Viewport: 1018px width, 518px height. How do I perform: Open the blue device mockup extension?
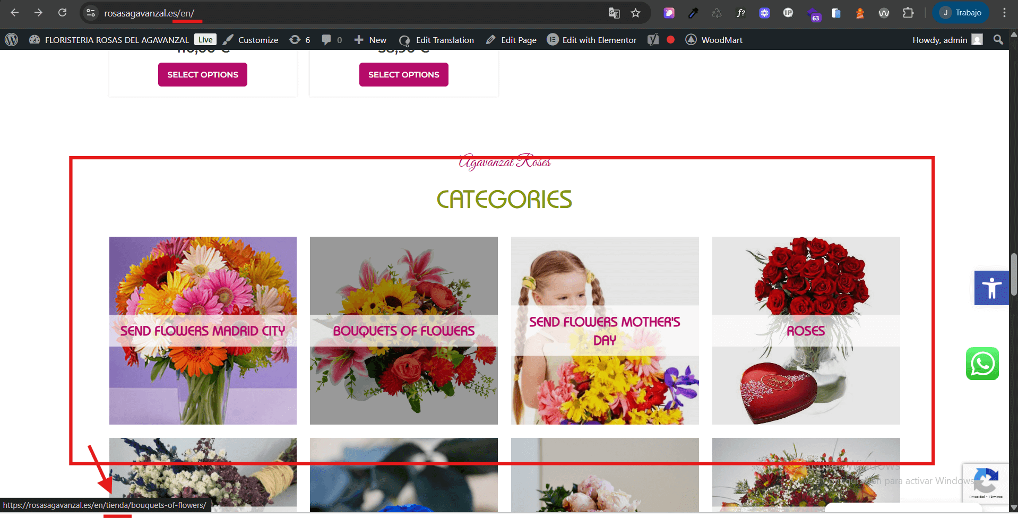click(836, 13)
